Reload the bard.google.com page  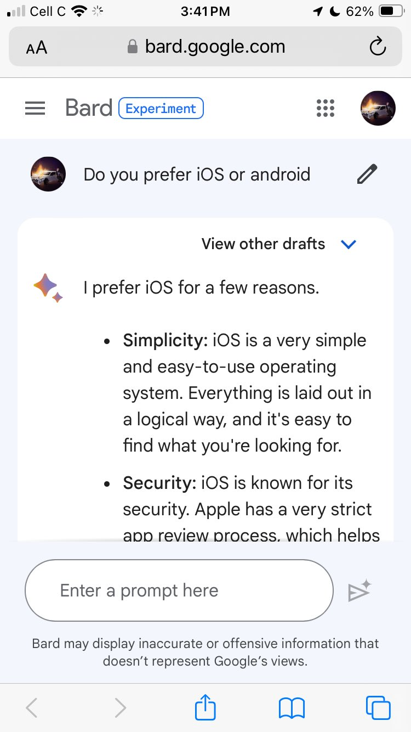coord(378,47)
